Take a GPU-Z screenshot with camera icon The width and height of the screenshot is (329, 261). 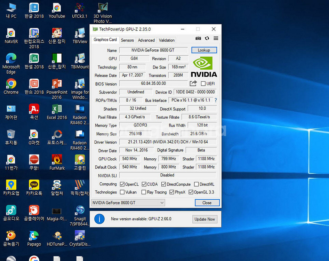198,38
